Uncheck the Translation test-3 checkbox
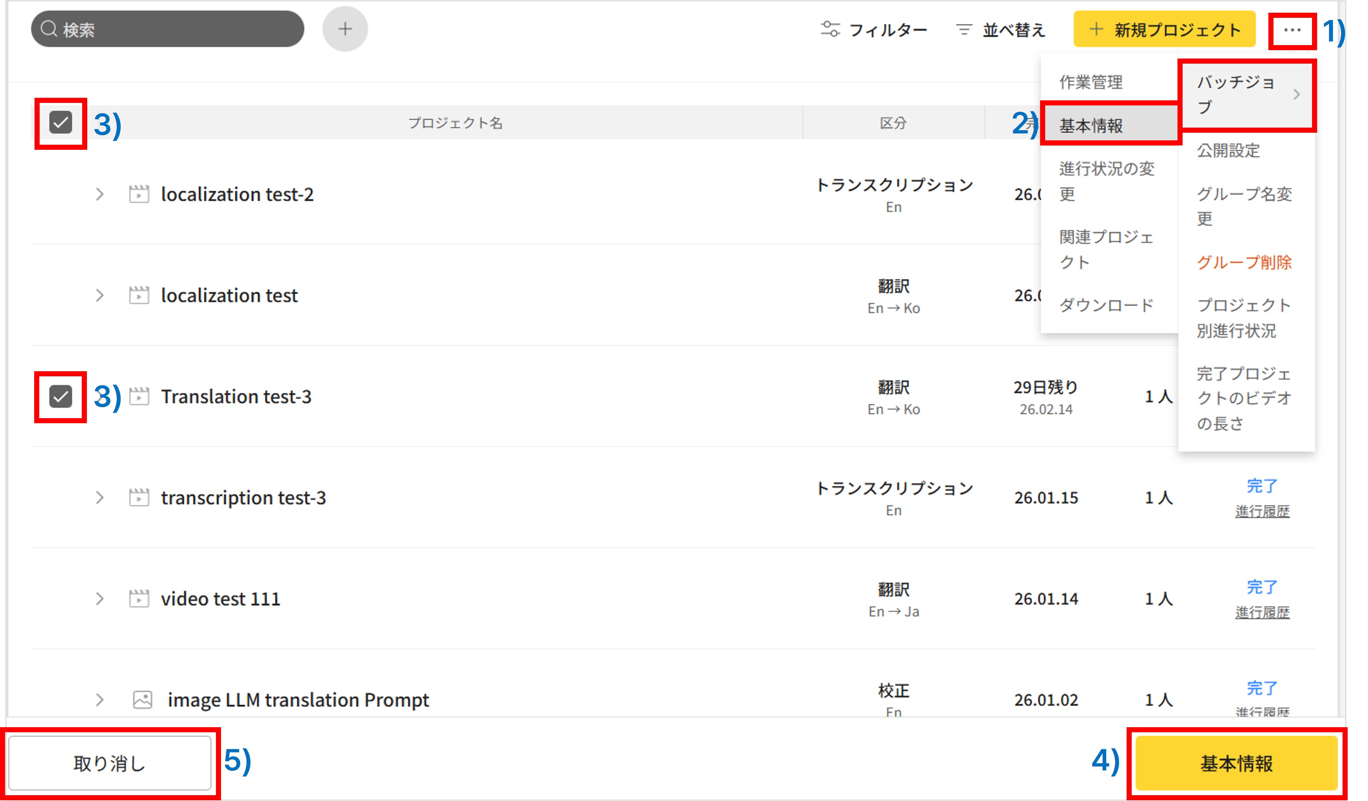This screenshot has height=801, width=1368. click(60, 396)
